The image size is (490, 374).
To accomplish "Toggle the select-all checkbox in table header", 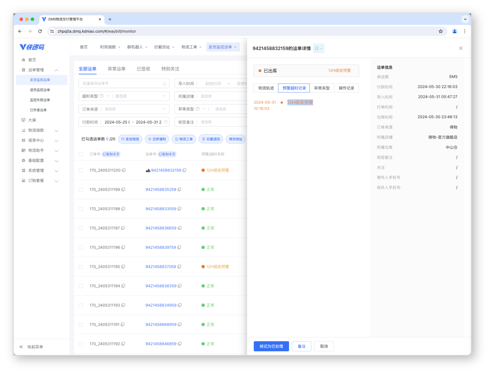I will 81,154.
